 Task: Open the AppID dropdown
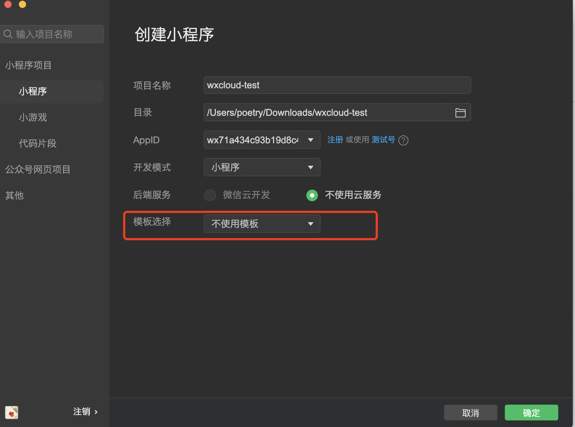coord(262,140)
